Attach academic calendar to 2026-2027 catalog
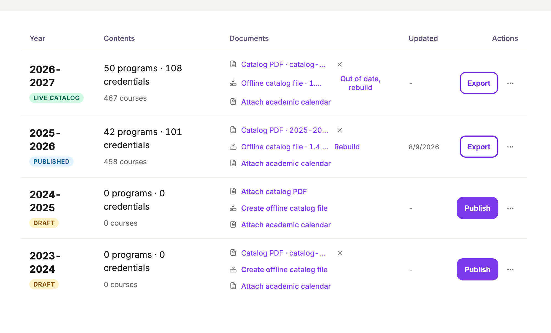 [x=286, y=102]
